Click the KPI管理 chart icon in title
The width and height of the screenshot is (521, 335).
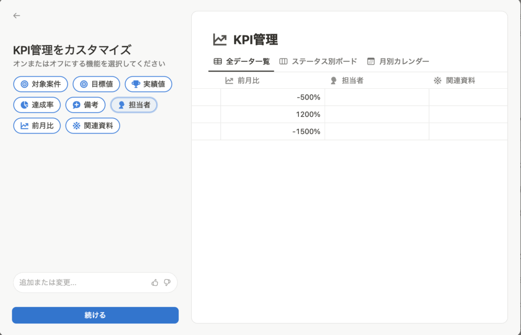pyautogui.click(x=220, y=40)
